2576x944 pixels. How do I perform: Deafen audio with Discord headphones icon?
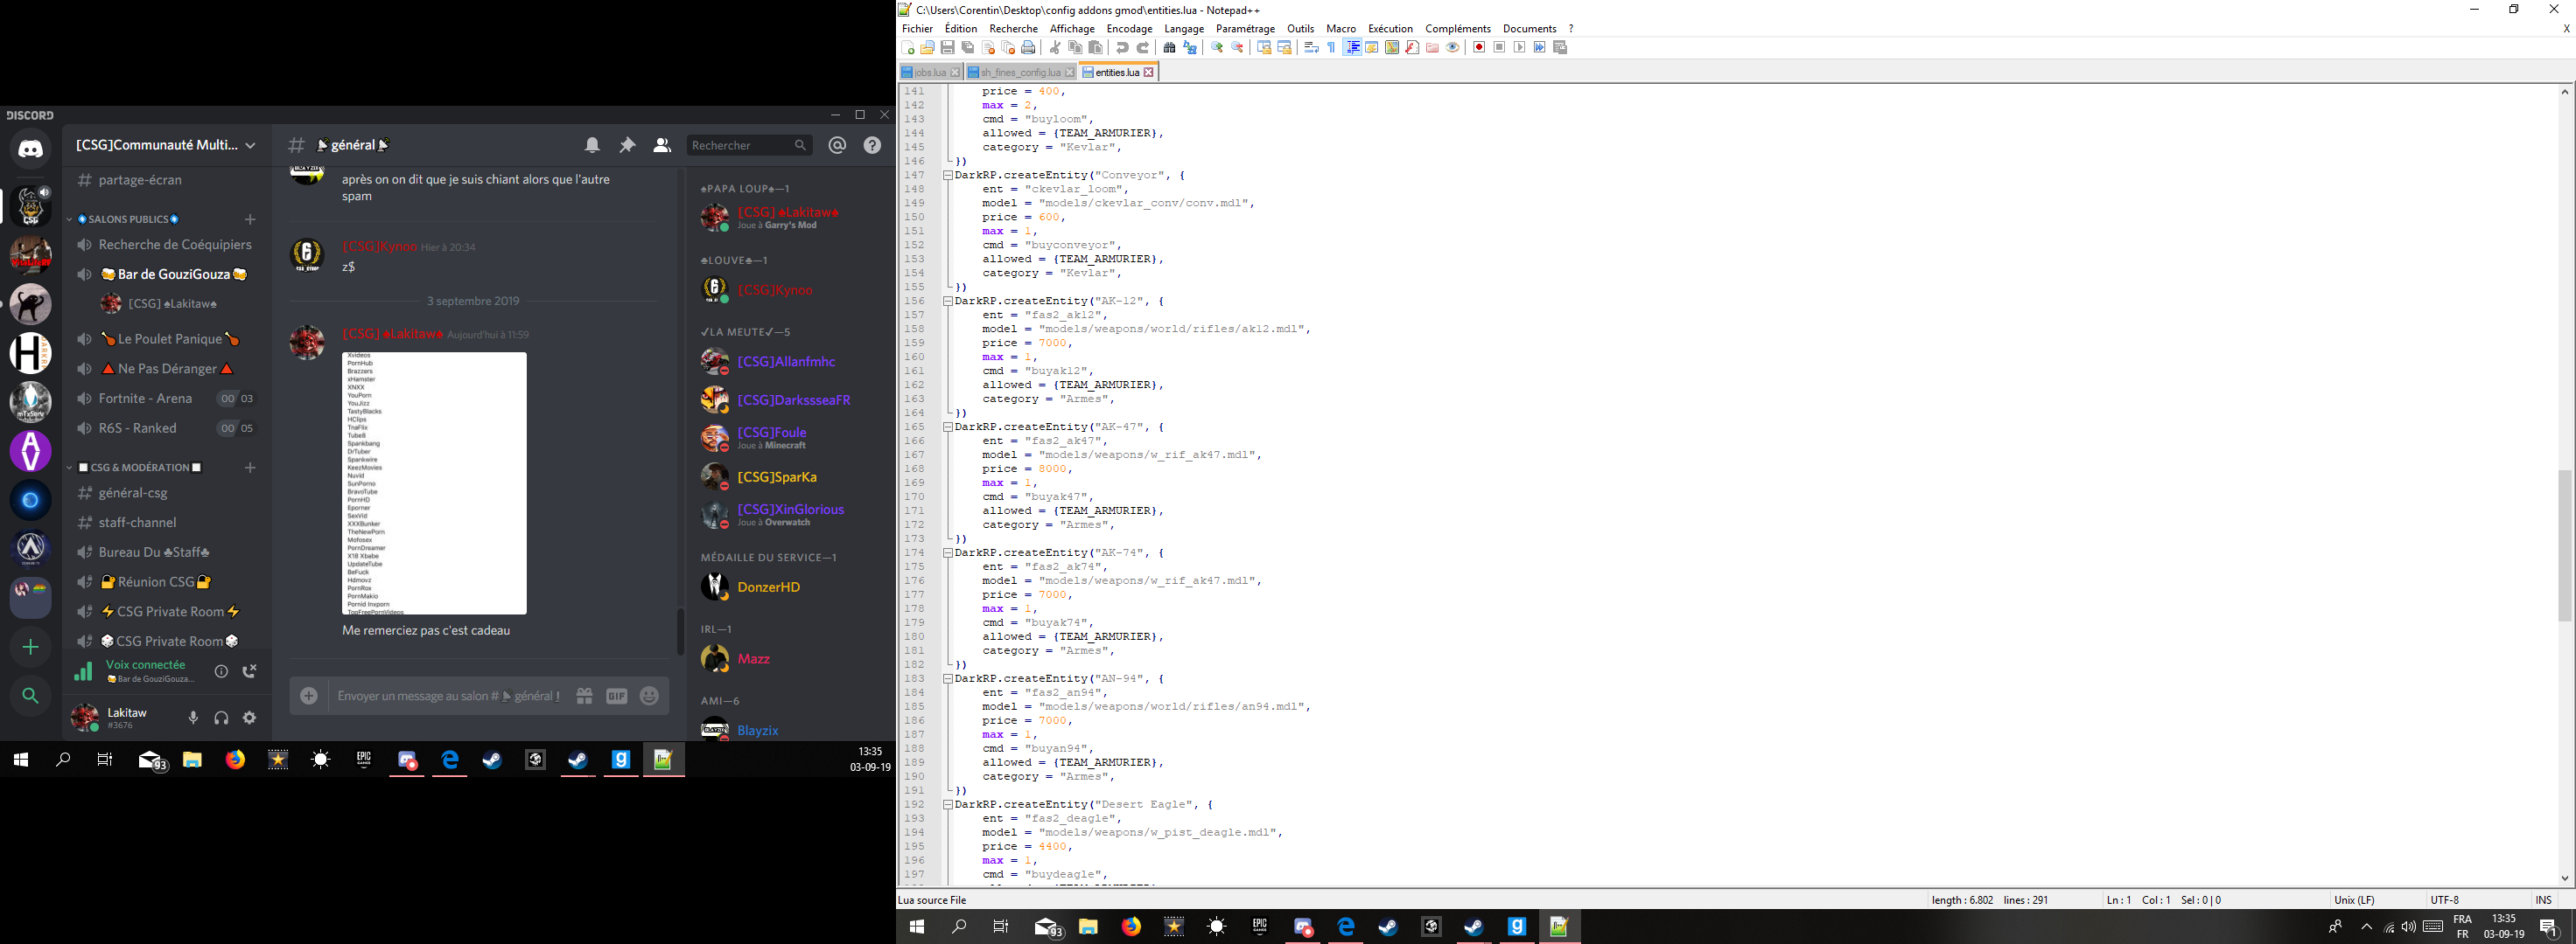tap(222, 718)
